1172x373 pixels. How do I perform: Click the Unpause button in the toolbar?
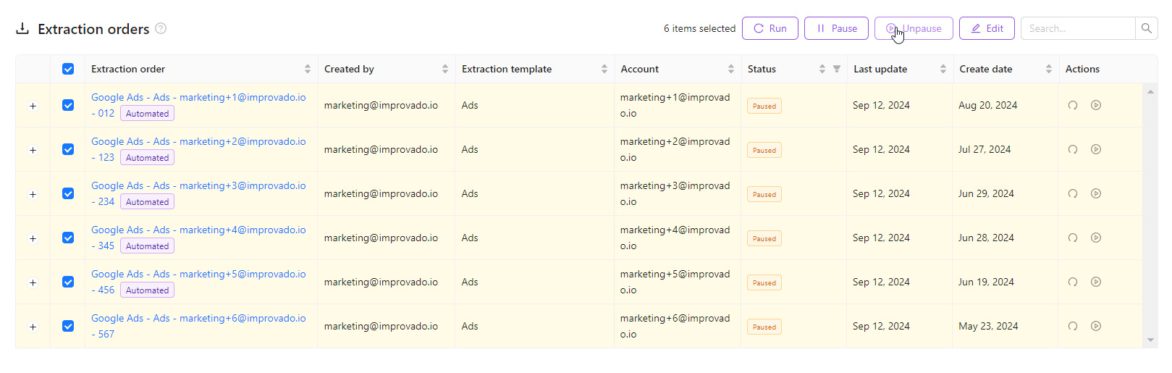point(914,28)
